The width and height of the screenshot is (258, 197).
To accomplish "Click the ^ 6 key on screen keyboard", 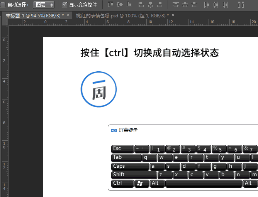I will pos(235,149).
